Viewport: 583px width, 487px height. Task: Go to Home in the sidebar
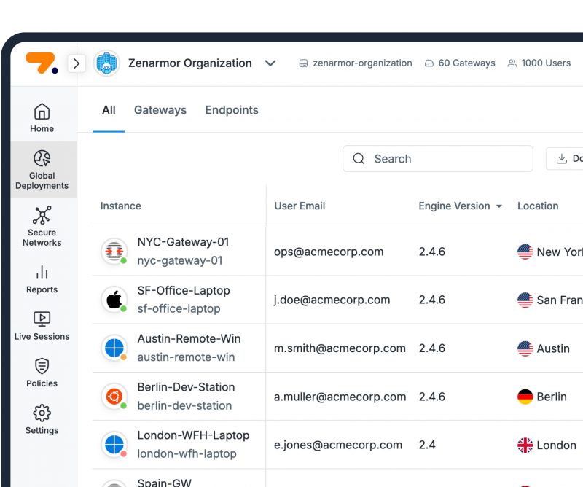coord(42,118)
